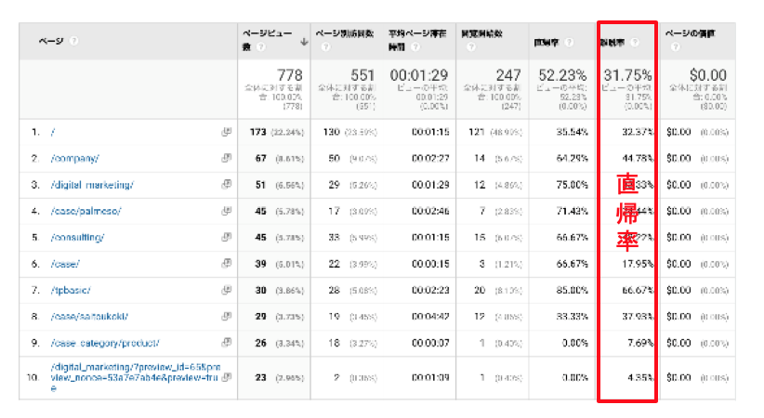The image size is (764, 418).
Task: Sort table by 直帰率 column header
Action: coord(545,42)
